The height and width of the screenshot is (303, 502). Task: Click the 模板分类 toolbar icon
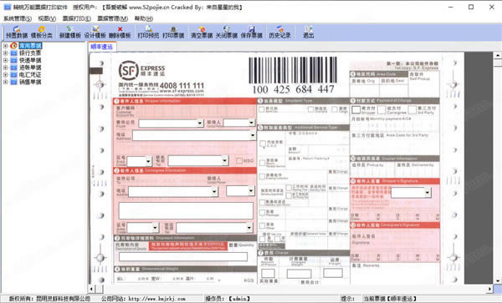(42, 33)
